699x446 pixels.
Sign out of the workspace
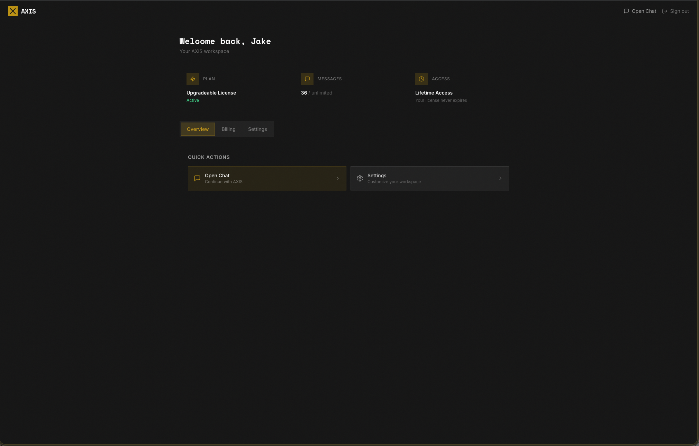pyautogui.click(x=679, y=11)
